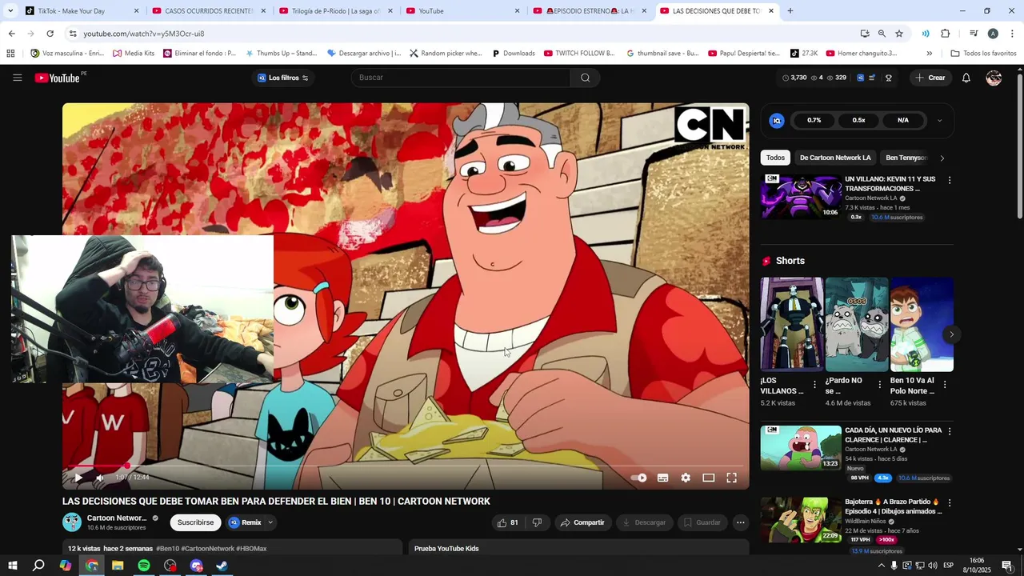Show next Shorts with arrow

(x=950, y=334)
